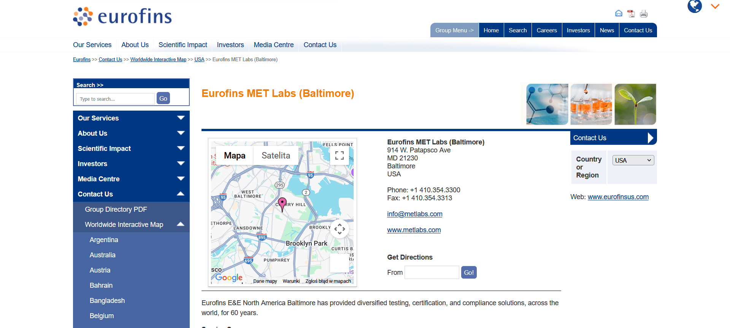Click the email page envelope icon
Screen dimensions: 730x328
pos(619,14)
